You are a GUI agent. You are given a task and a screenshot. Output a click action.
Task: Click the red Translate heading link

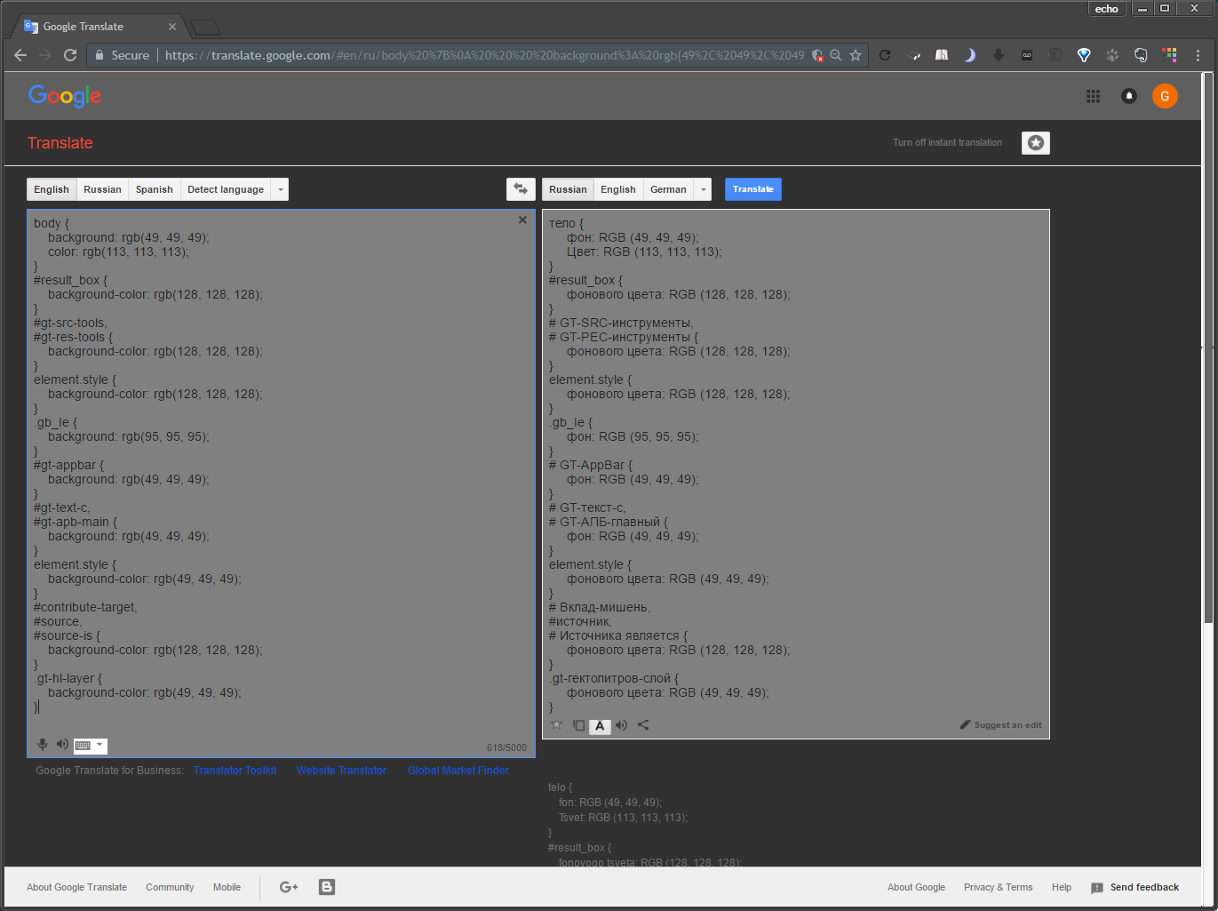point(60,143)
